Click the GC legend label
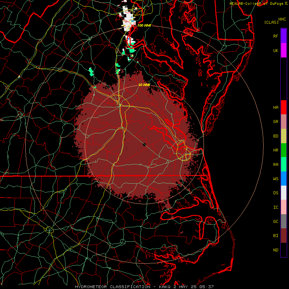The image size is (289, 289). click(x=276, y=222)
